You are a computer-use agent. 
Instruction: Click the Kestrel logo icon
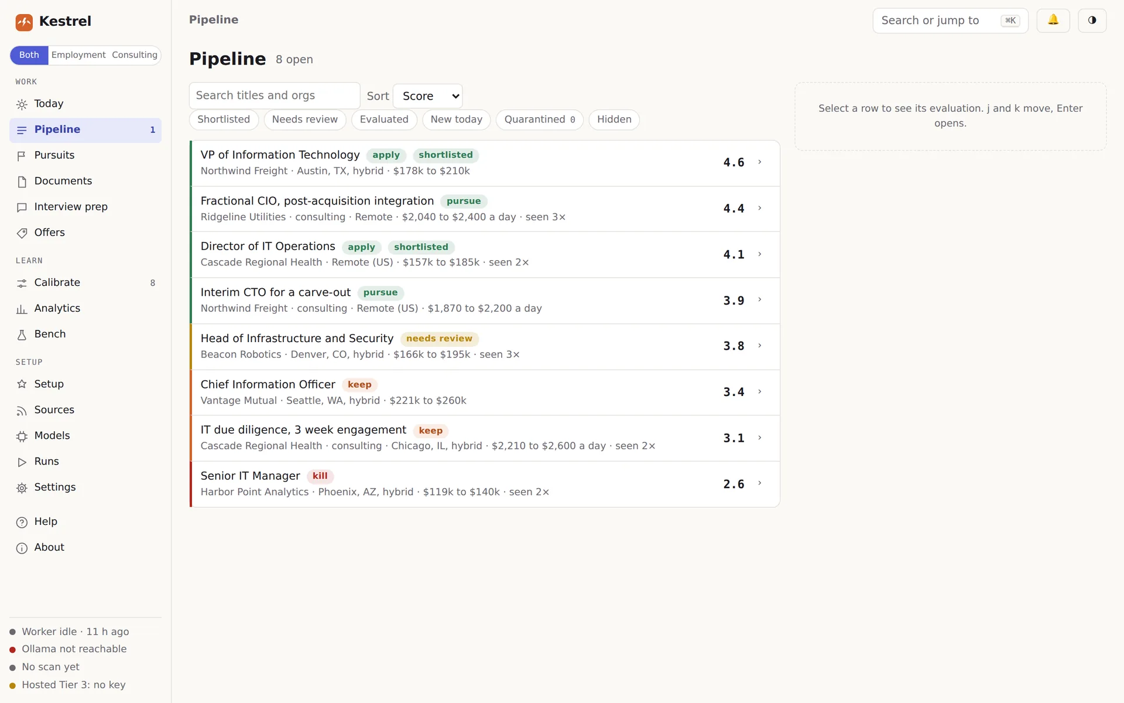point(24,22)
